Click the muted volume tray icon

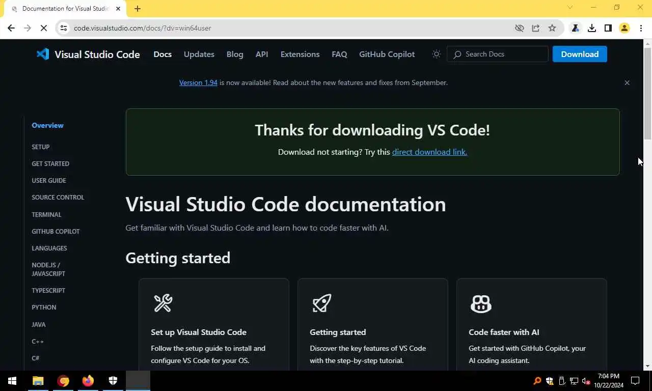pyautogui.click(x=586, y=381)
